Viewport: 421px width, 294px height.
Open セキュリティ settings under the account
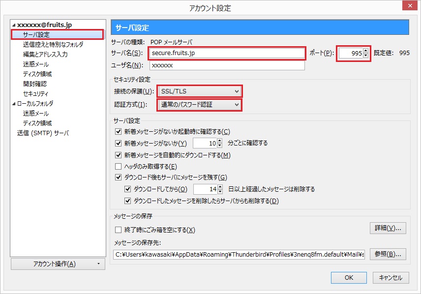pos(36,94)
